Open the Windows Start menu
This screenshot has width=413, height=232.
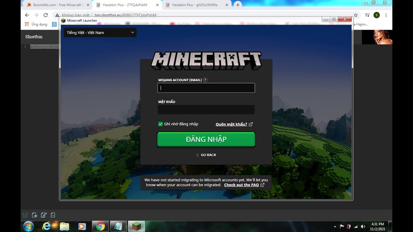point(28,226)
